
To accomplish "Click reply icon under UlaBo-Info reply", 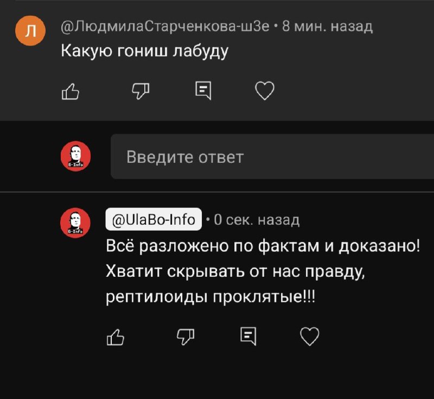I will [x=248, y=337].
